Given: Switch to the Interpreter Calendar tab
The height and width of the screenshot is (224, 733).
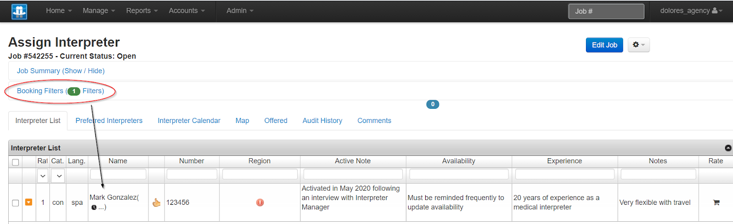Looking at the screenshot, I should 189,121.
